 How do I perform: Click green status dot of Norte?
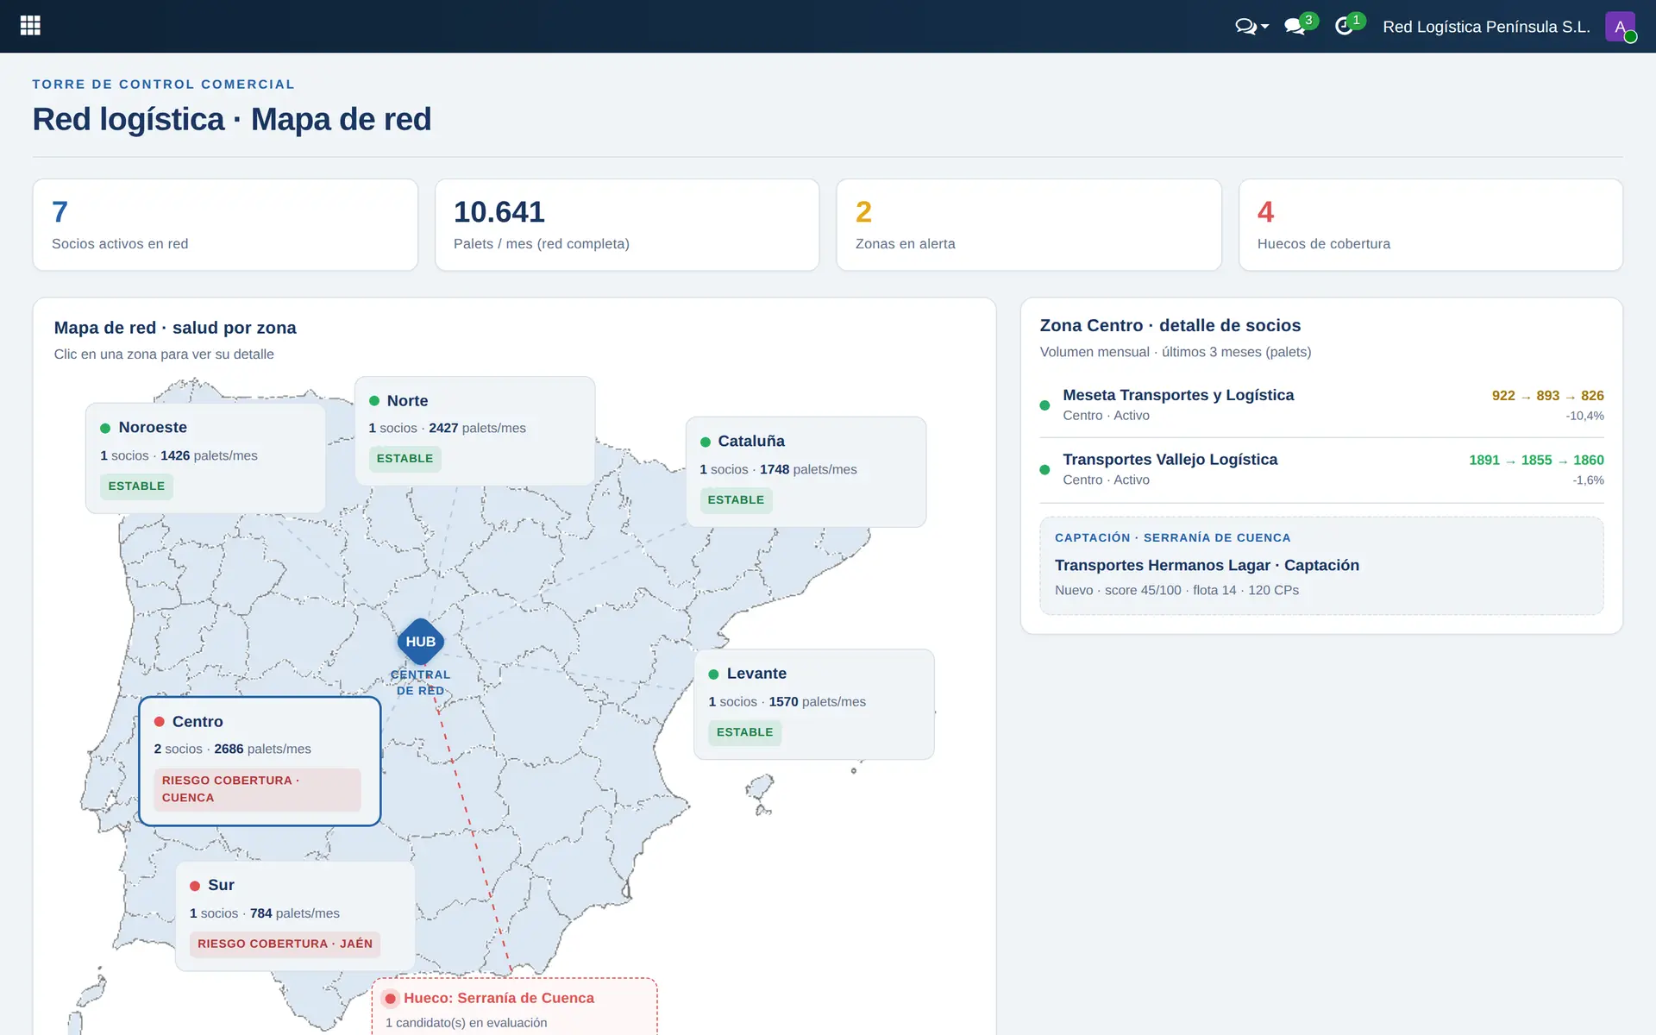[x=374, y=401]
